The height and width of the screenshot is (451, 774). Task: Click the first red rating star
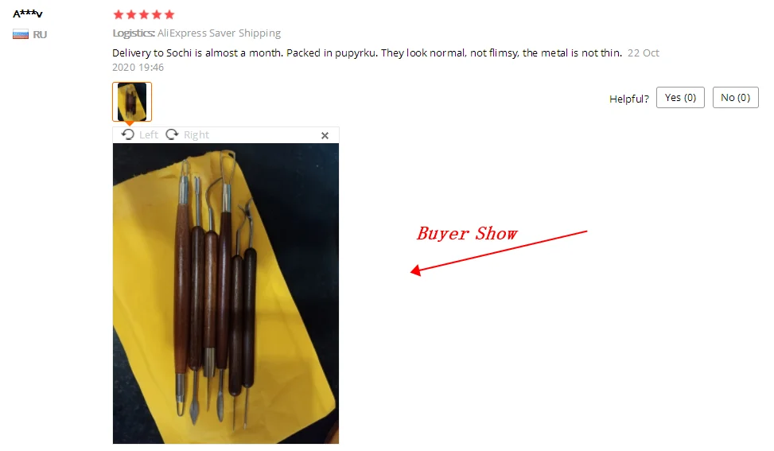point(119,14)
